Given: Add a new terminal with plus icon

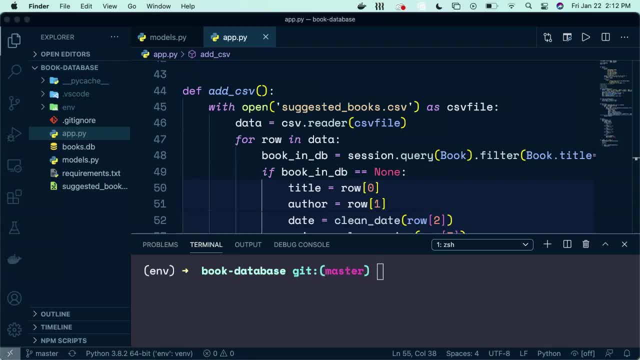Looking at the screenshot, I should [547, 244].
